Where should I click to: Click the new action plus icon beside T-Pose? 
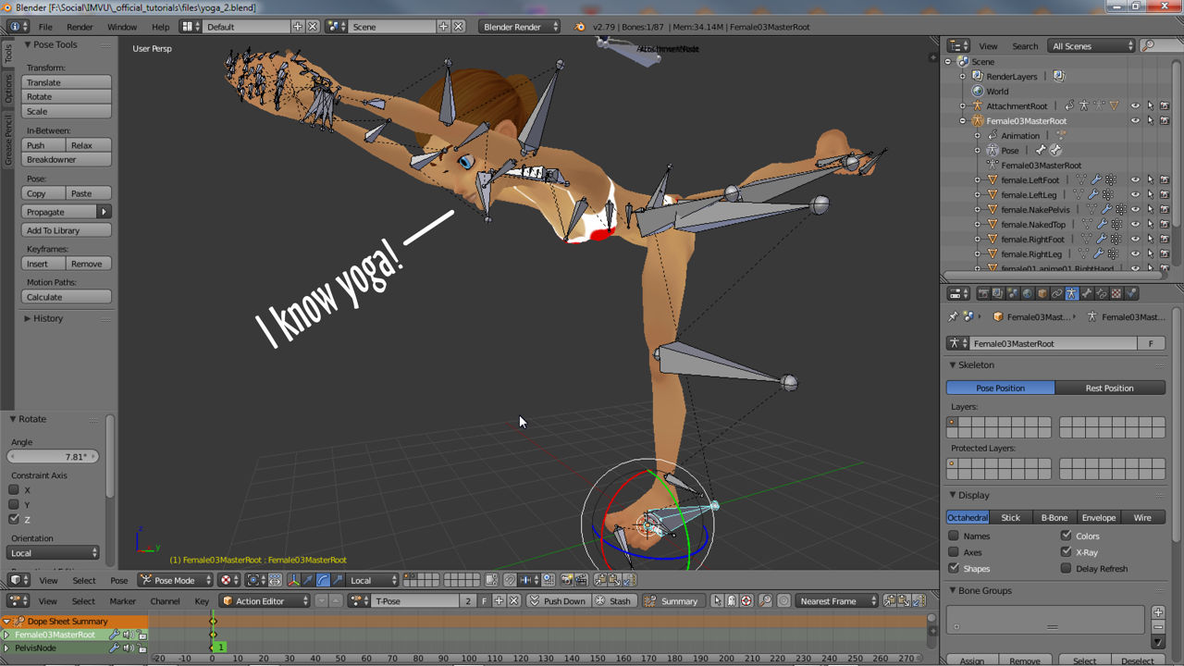pyautogui.click(x=499, y=600)
